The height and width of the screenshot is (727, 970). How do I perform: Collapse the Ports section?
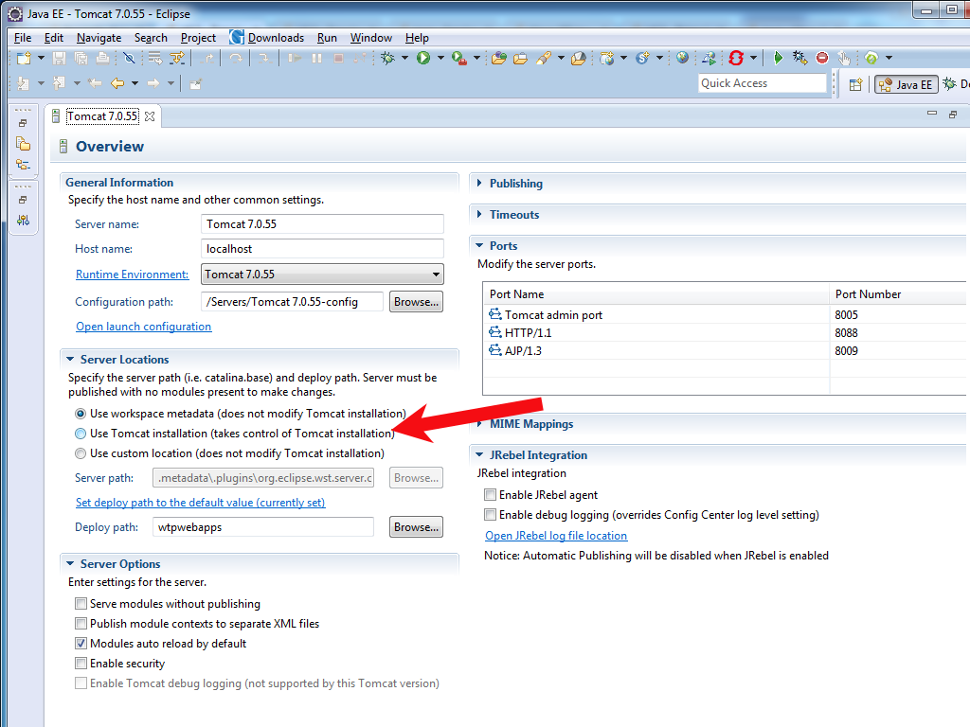click(479, 245)
